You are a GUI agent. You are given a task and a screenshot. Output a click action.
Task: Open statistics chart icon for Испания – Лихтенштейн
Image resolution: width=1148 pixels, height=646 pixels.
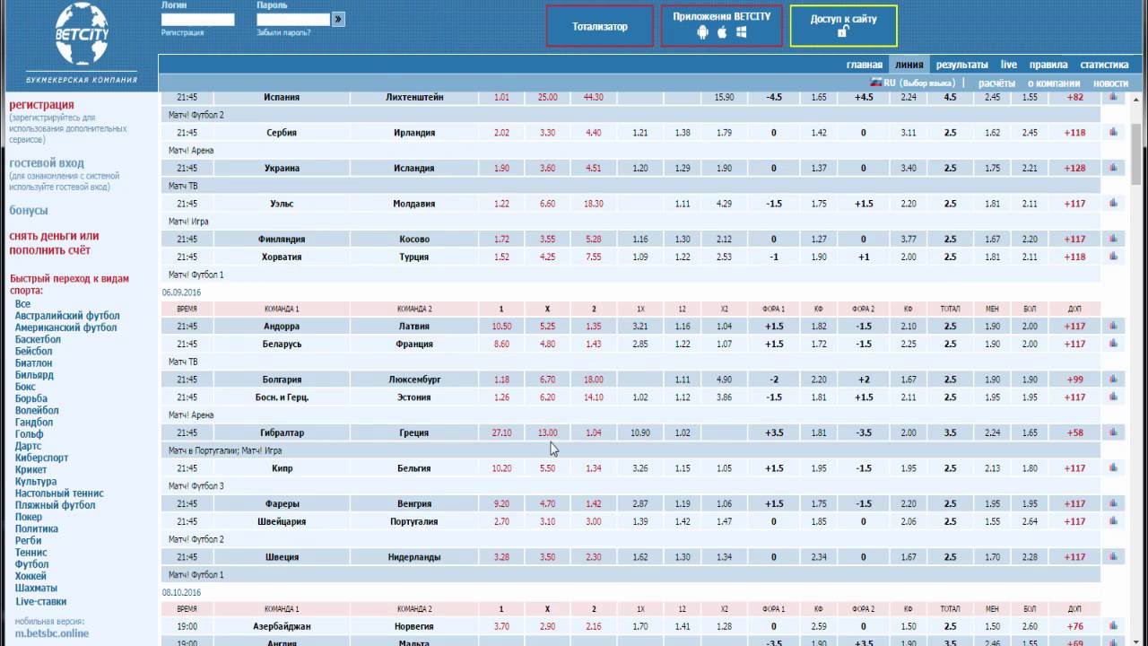click(x=1114, y=97)
